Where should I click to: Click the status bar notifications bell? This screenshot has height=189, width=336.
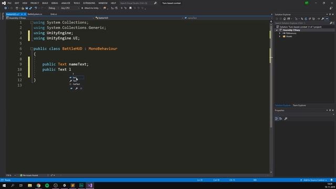[331, 180]
